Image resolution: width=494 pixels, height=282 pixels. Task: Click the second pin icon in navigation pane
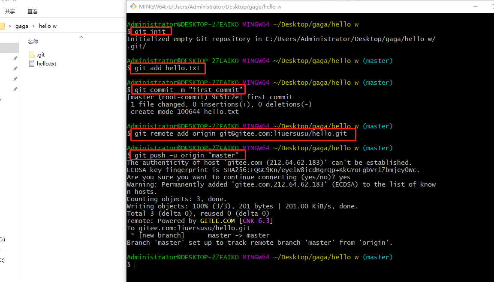(15, 68)
